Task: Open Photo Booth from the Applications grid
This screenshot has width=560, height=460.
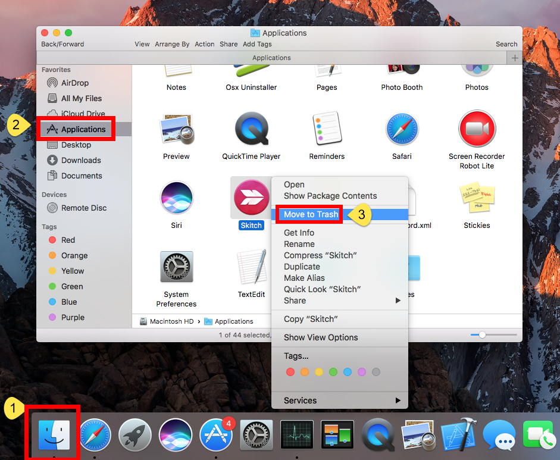Action: coord(403,70)
